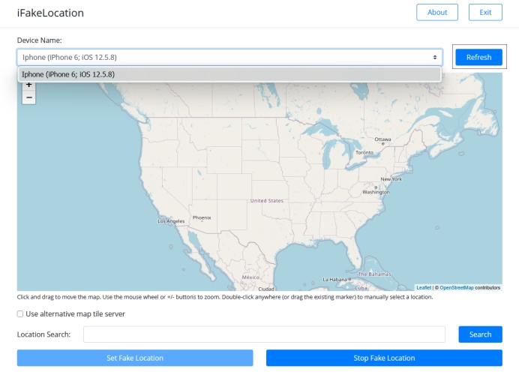Click the Washington label on map

[376, 192]
